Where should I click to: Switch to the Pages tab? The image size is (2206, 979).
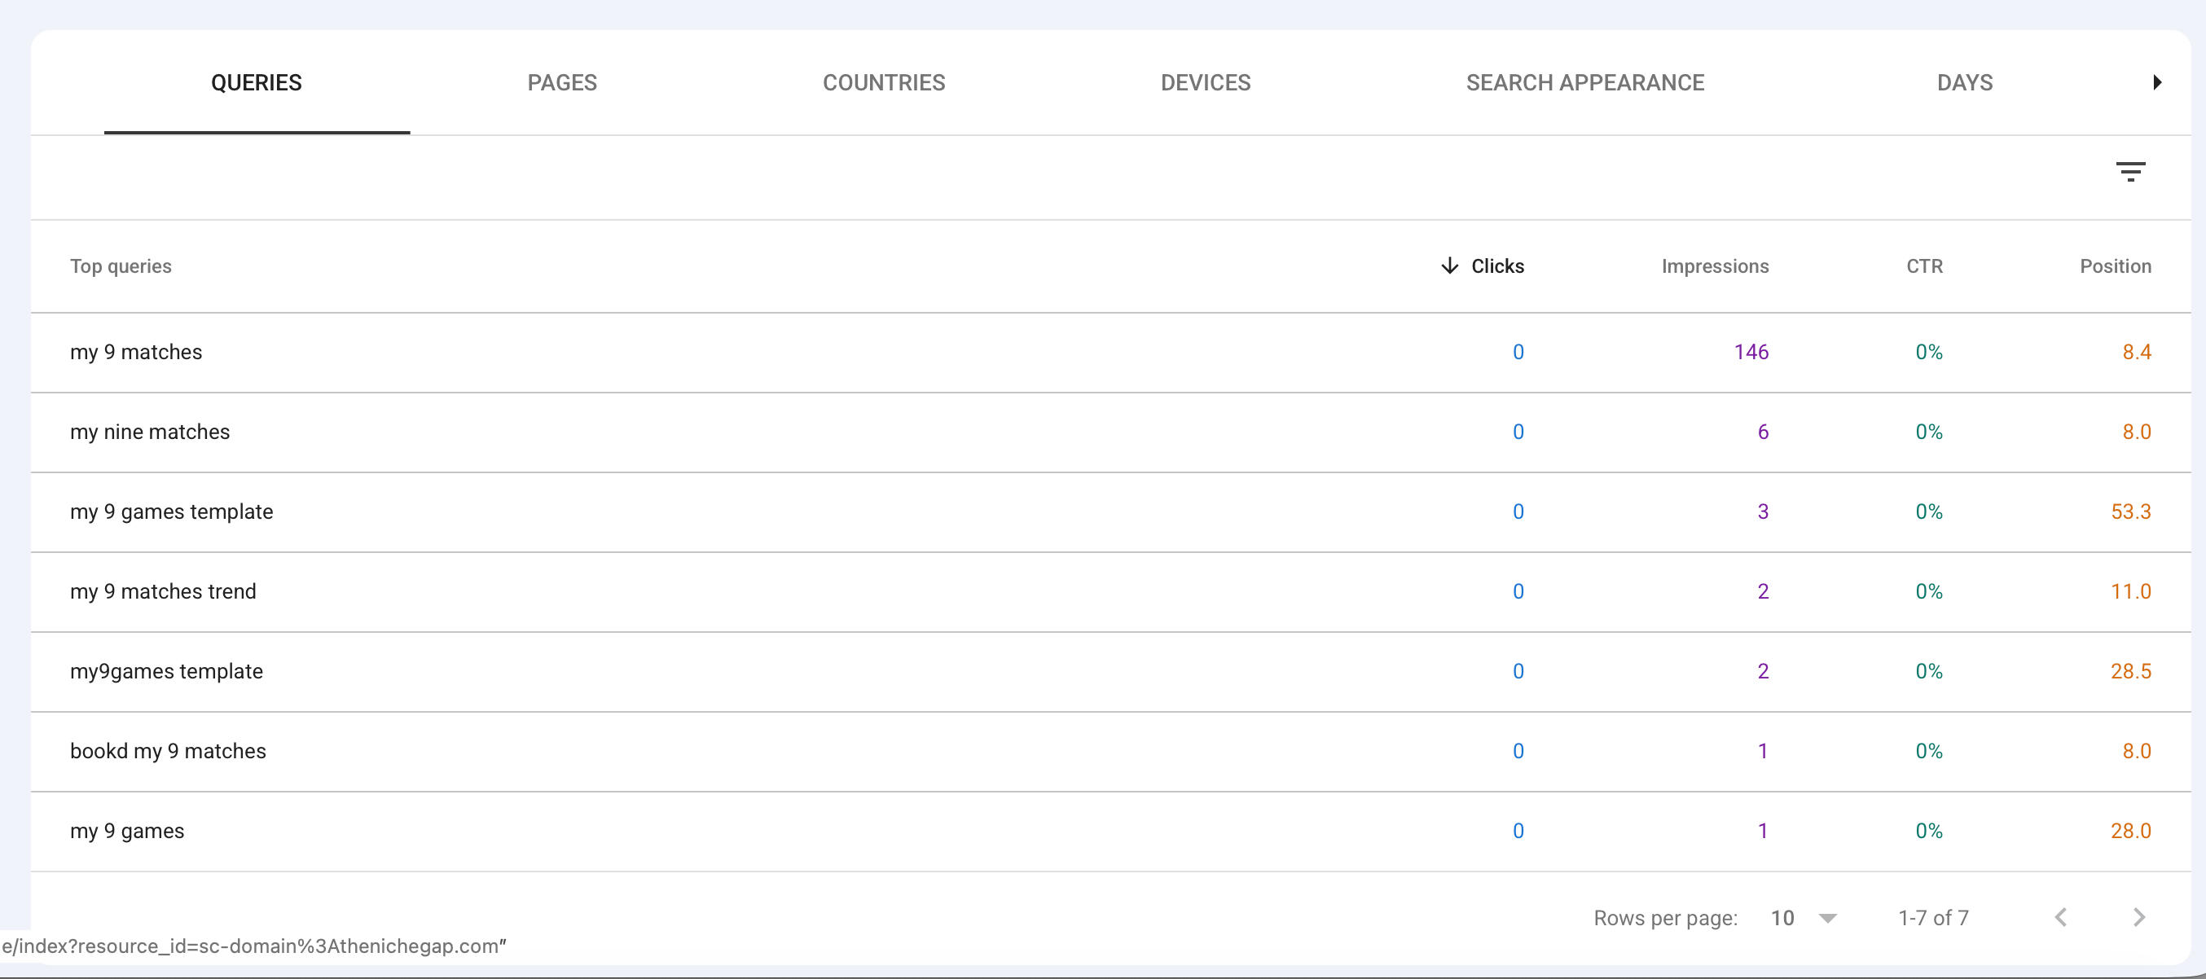pyautogui.click(x=562, y=83)
